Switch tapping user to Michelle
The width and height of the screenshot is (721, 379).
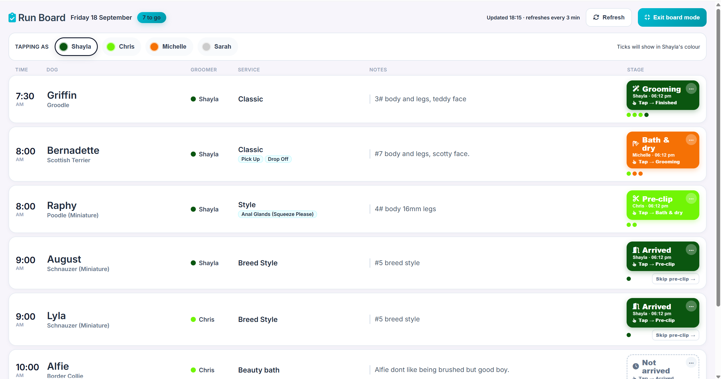(x=169, y=47)
